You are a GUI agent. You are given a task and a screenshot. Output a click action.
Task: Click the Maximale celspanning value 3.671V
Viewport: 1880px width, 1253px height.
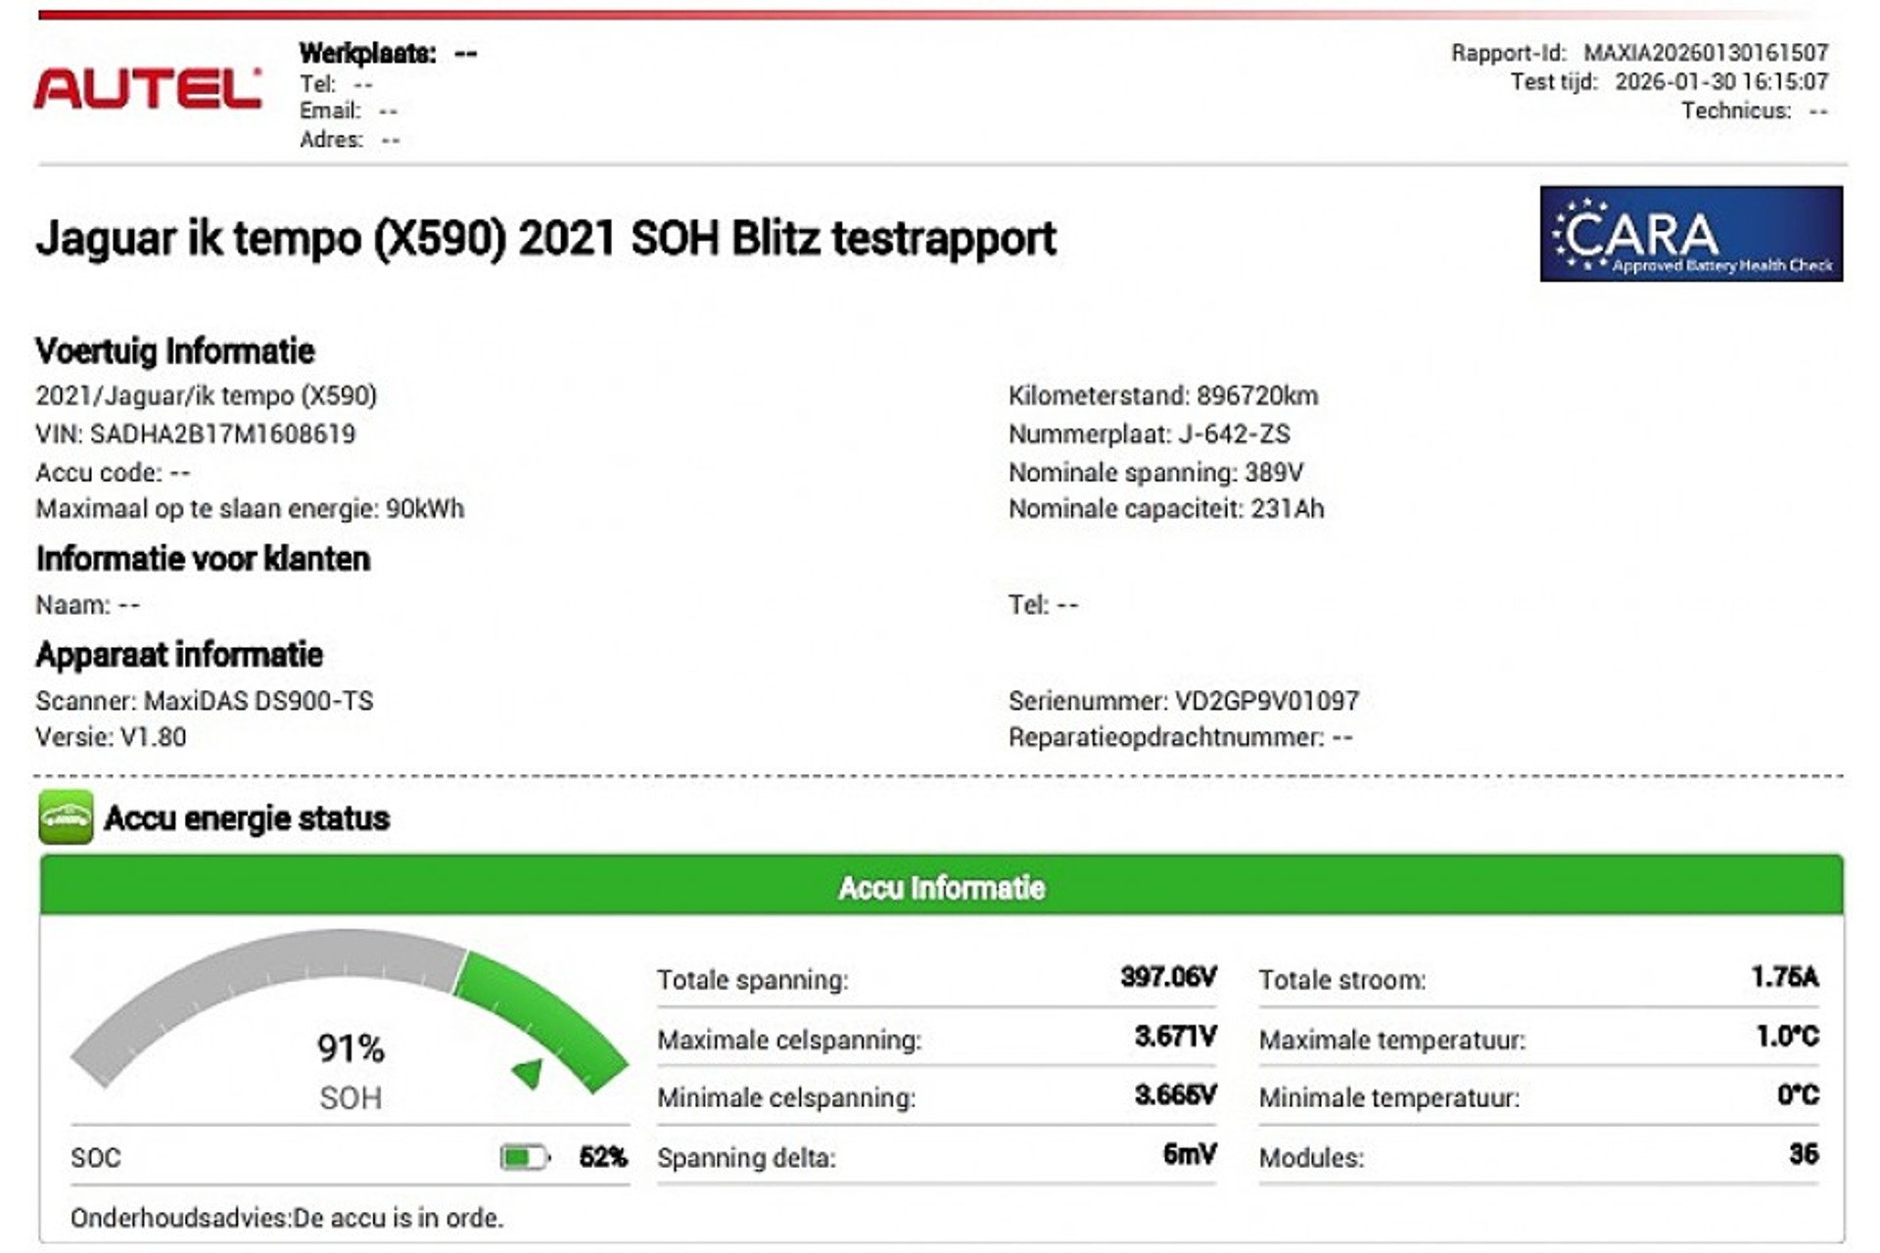pyautogui.click(x=1175, y=1036)
